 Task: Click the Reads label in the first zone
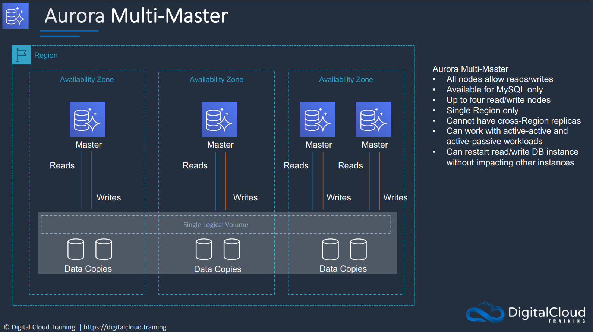click(x=62, y=165)
